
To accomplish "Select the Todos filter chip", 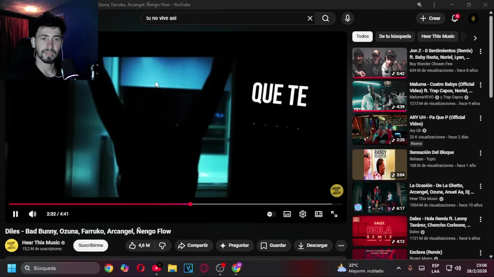I will pos(362,36).
